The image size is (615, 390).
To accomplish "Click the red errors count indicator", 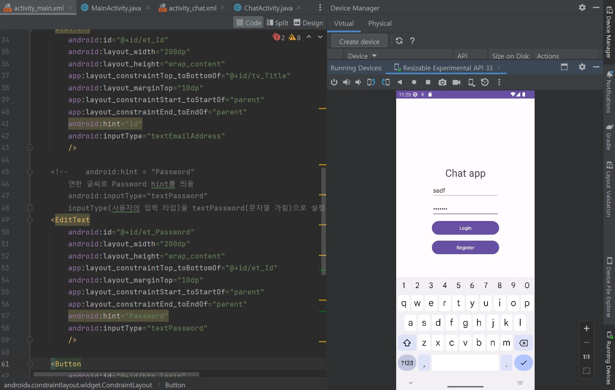I will click(x=279, y=37).
